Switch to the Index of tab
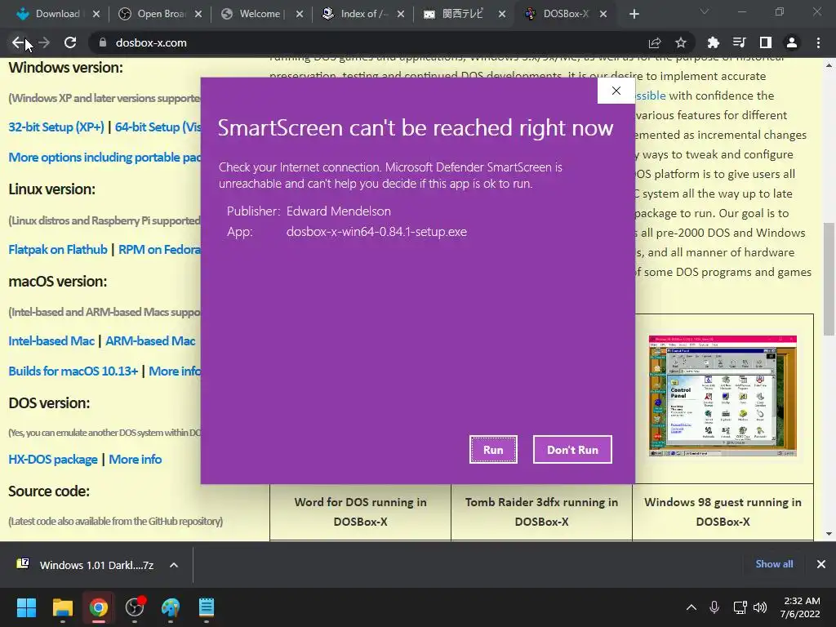Image resolution: width=836 pixels, height=627 pixels. tap(361, 14)
